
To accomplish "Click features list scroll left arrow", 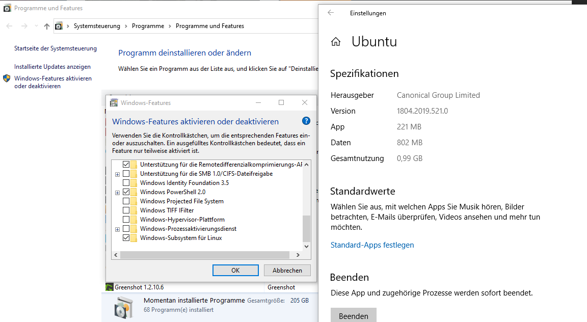I will coord(116,255).
